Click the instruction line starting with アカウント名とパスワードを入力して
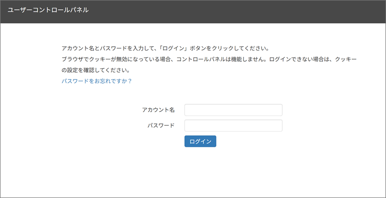Viewport: 386px width, 198px height. (x=165, y=48)
